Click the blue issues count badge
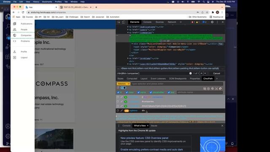 click(x=204, y=22)
